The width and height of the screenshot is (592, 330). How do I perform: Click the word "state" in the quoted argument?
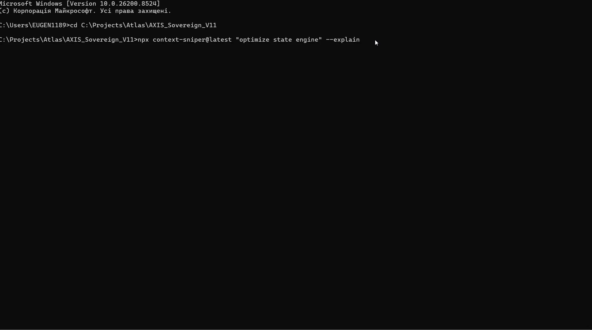coord(283,40)
